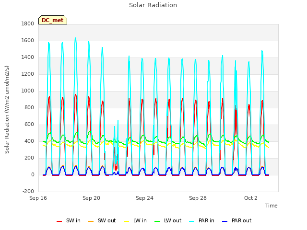
Task: Click the 1000 y-axis tick label
Action: (x=28, y=91)
